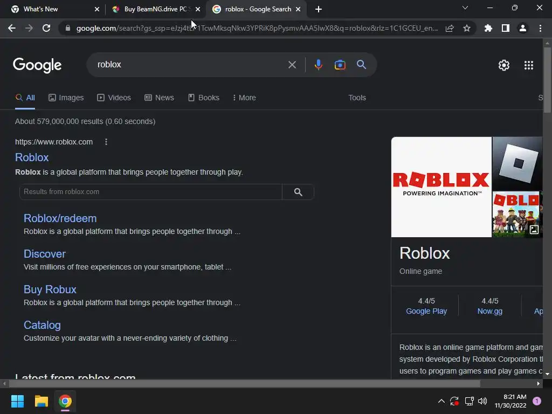Open File Explorer from the taskbar
Screen dimensions: 552x414
coord(41,401)
